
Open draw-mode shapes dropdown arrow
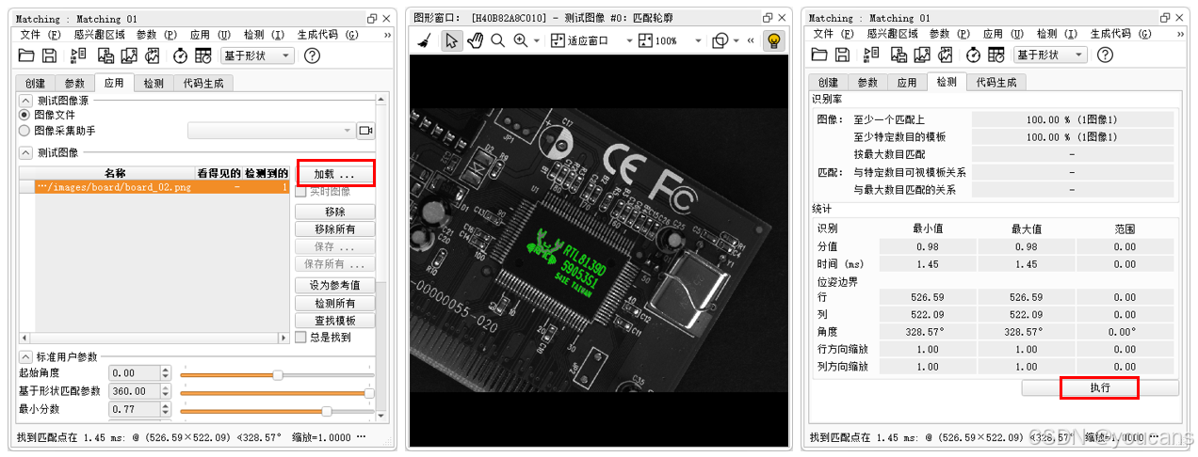737,41
